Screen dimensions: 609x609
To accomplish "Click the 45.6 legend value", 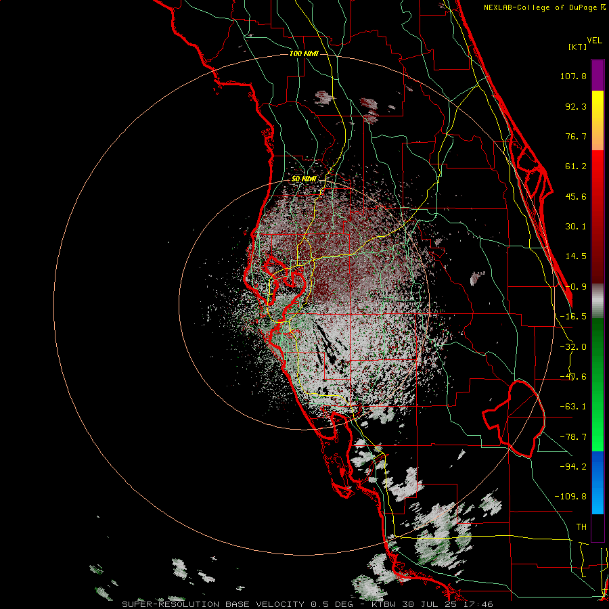I will [x=576, y=196].
